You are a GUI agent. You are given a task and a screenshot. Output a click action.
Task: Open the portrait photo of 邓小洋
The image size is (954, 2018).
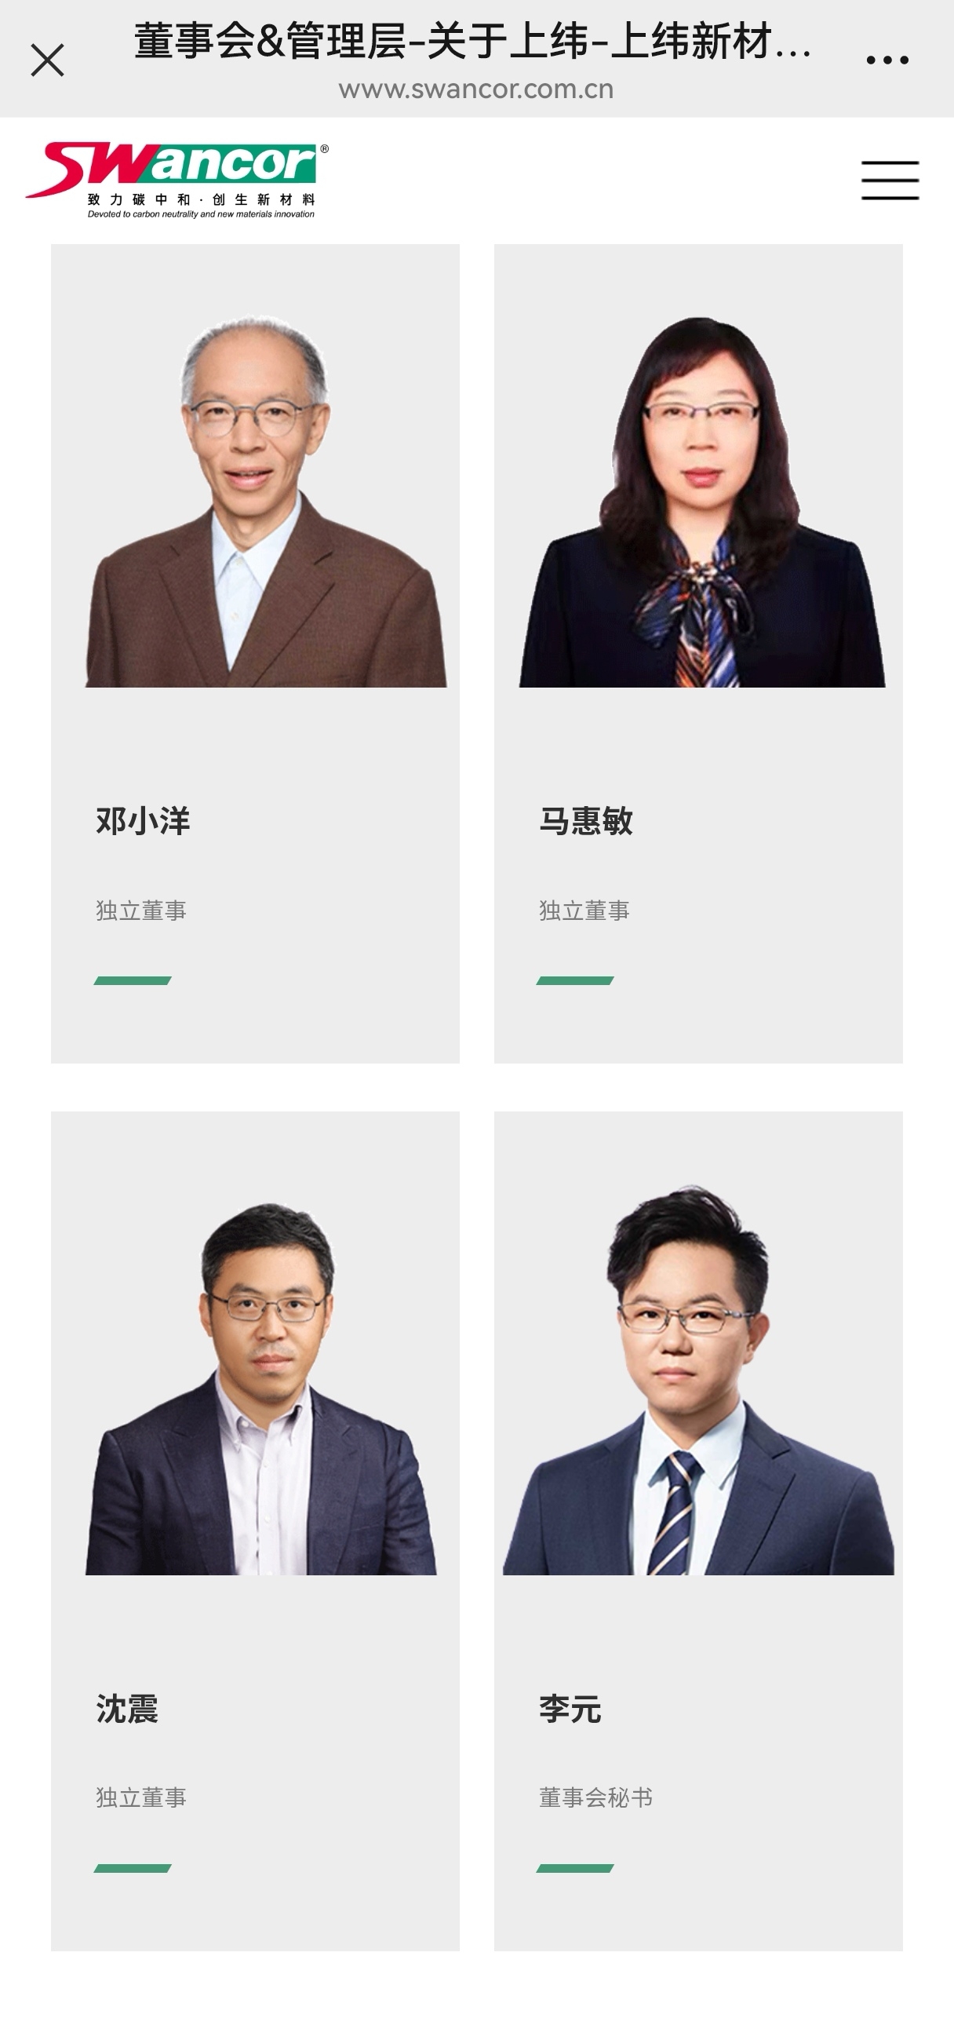(x=266, y=500)
